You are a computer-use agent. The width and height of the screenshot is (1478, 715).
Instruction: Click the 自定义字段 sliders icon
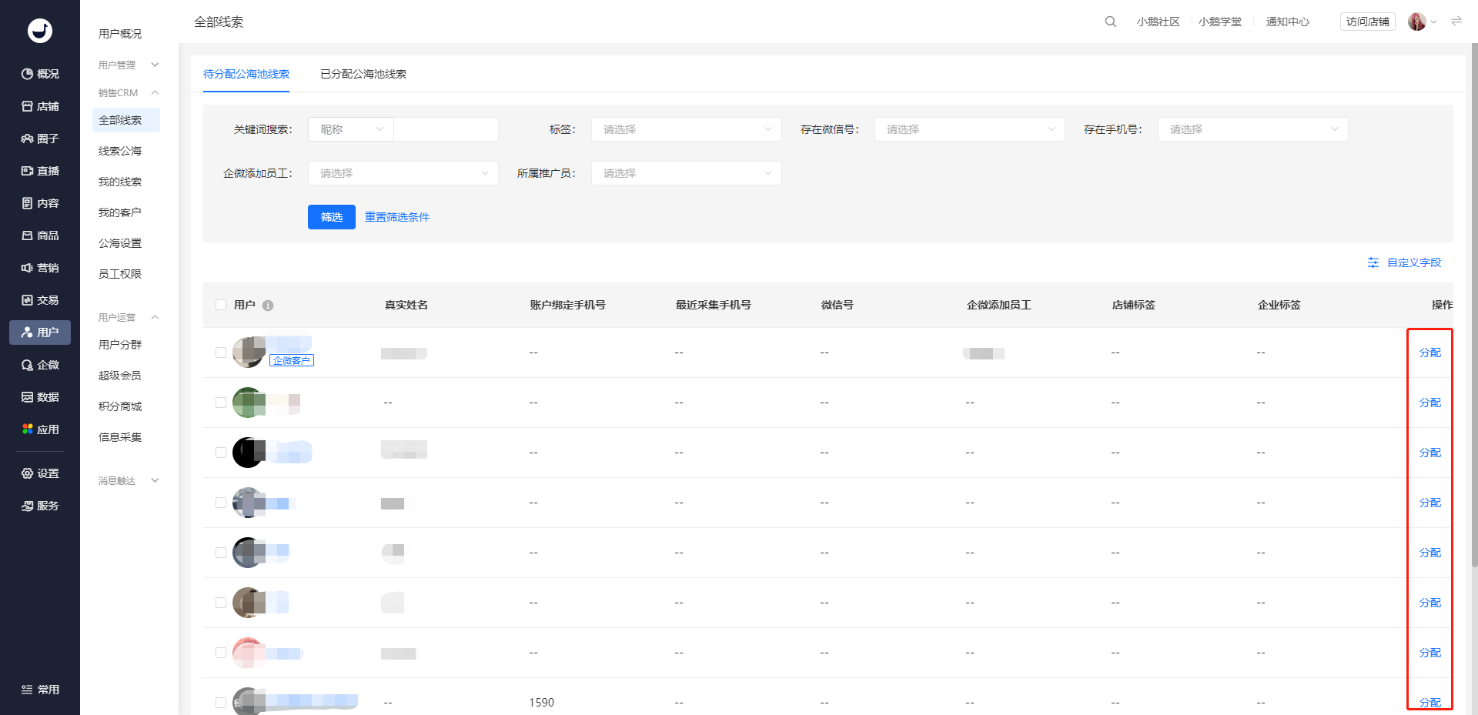pos(1373,262)
